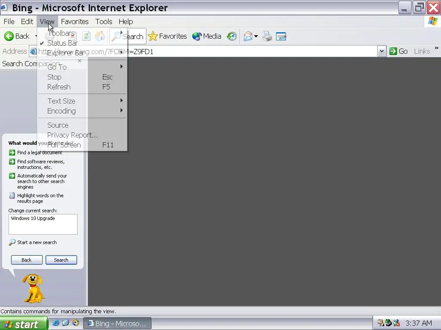Click the Windows flag logo throbber
Image resolution: width=441 pixels, height=330 pixels.
coord(433,21)
